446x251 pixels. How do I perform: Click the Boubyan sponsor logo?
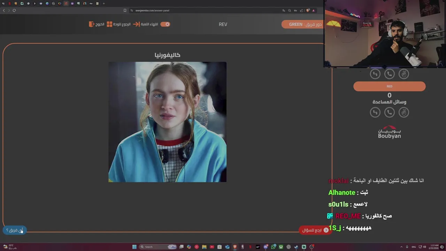(x=389, y=132)
